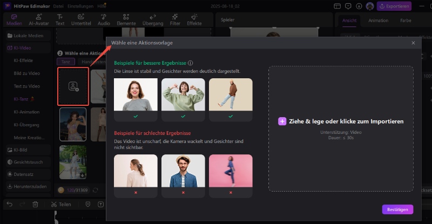Click the download center icon
432x224 pixels.
click(x=359, y=6)
